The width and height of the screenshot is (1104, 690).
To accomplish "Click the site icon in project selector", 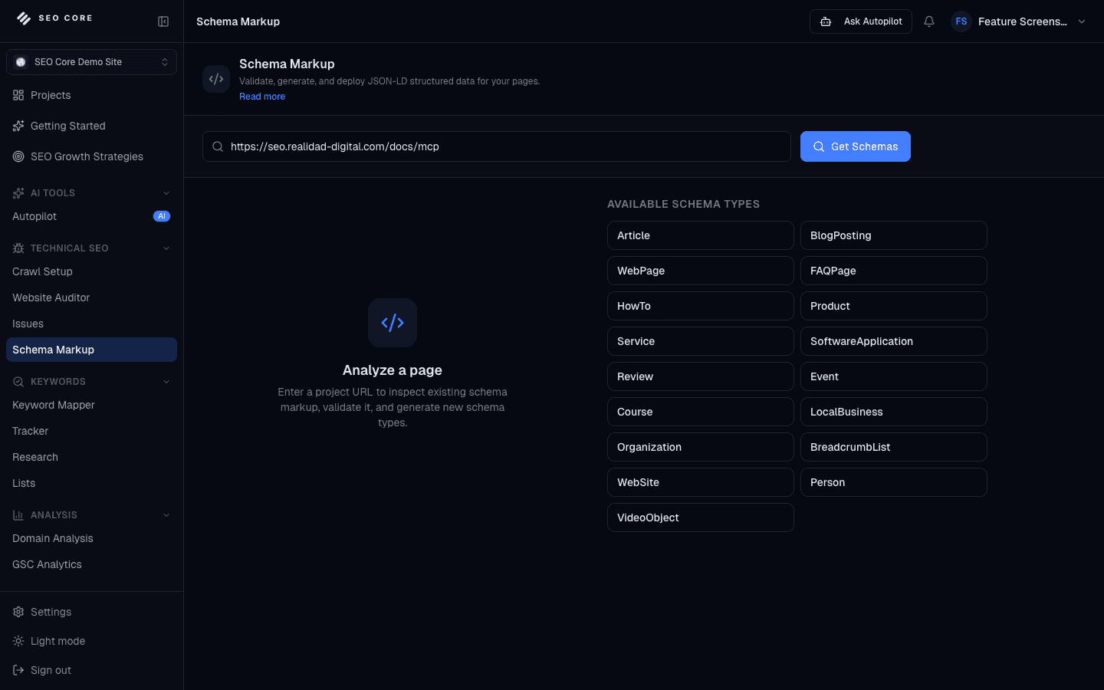I will (x=21, y=62).
